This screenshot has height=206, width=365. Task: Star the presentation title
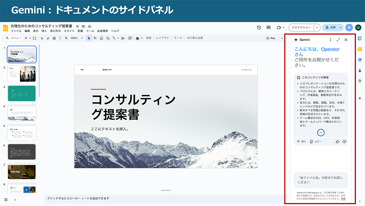coord(77,26)
